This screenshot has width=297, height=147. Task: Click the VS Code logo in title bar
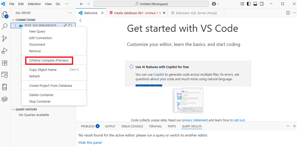click(x=3, y=4)
